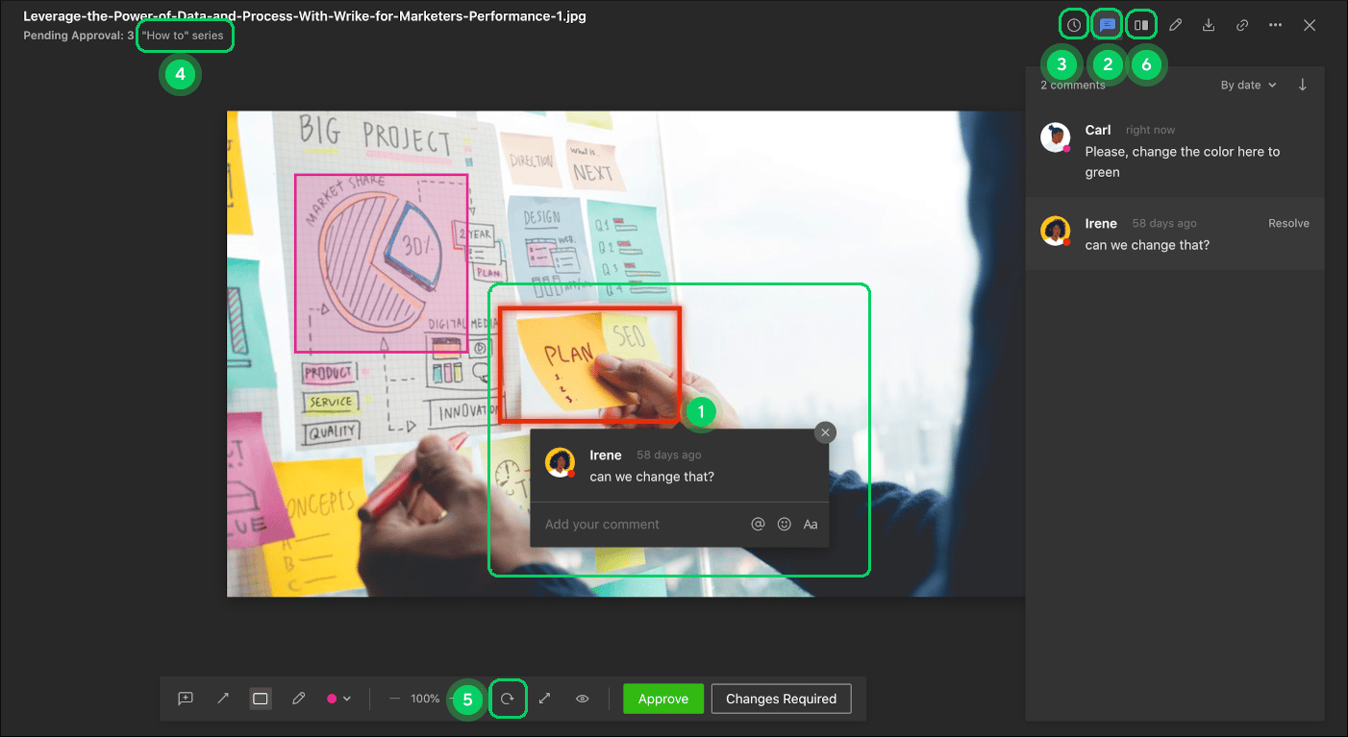Open the emoji picker in the comment box

pos(784,524)
